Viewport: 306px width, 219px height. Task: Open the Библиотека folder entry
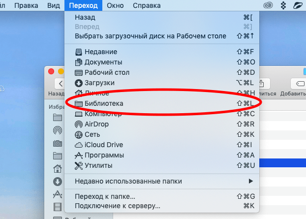point(162,103)
